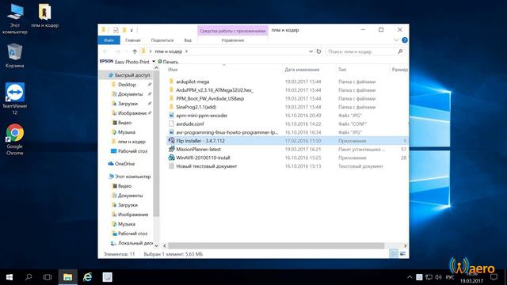Select Desktop under quick access
Image resolution: width=507 pixels, height=285 pixels.
[127, 85]
